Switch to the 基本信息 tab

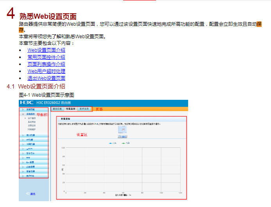coord(57,109)
